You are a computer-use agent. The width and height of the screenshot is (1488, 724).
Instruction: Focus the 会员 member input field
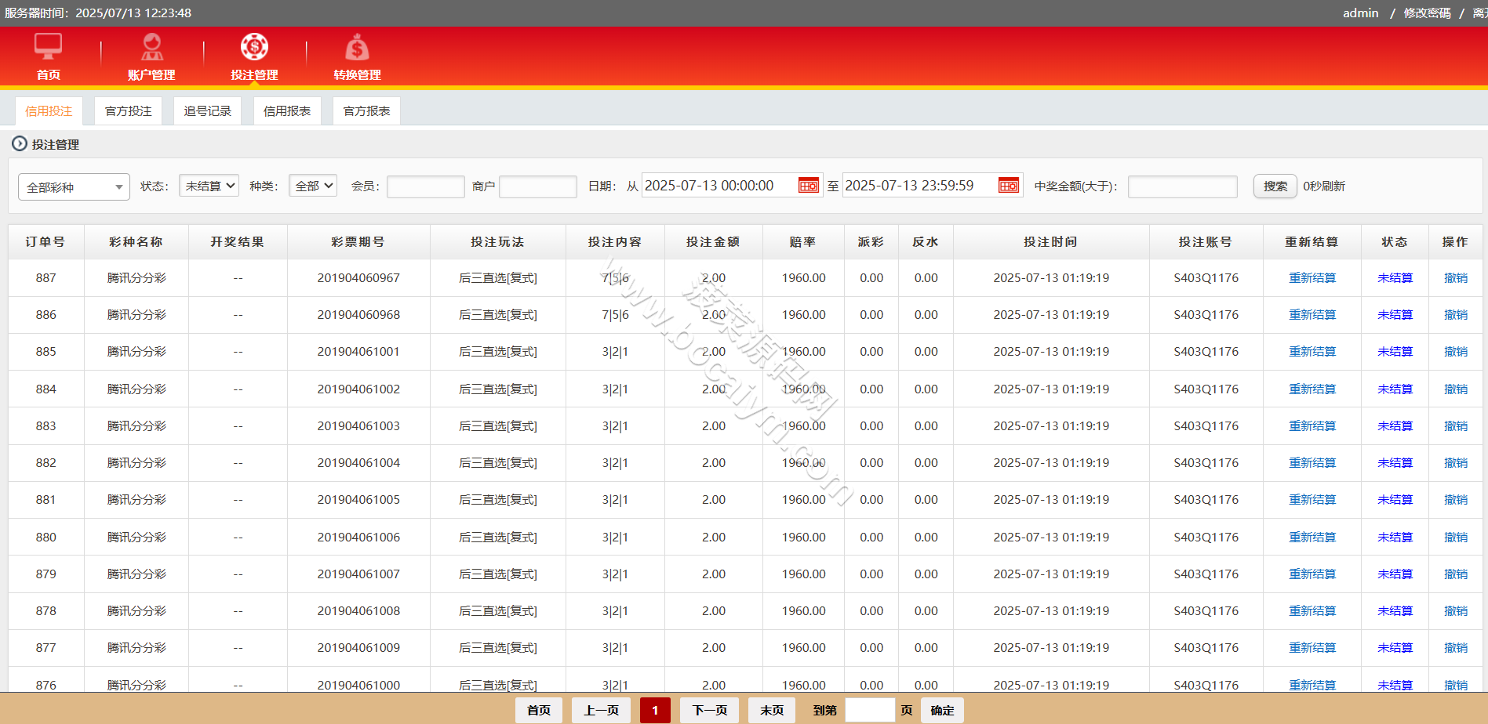tap(426, 186)
